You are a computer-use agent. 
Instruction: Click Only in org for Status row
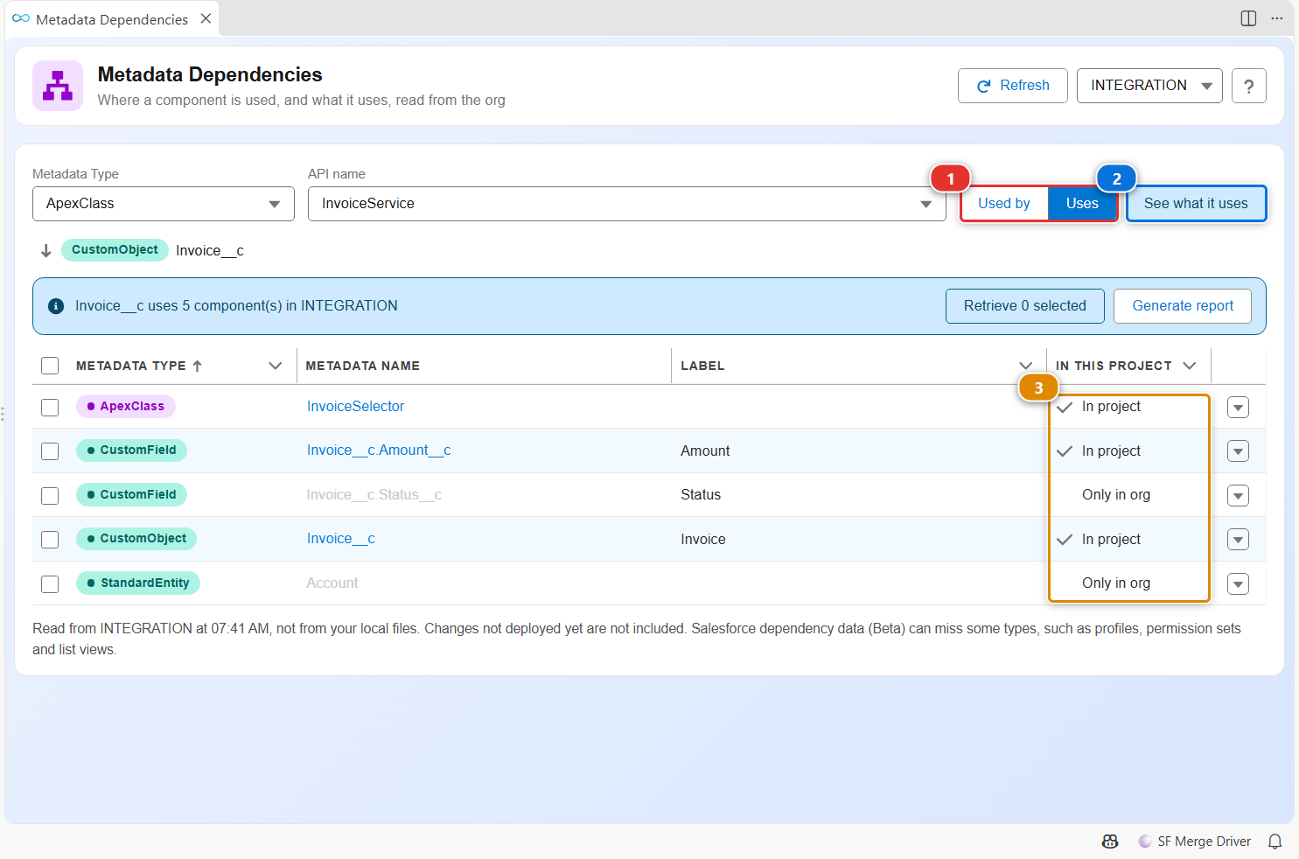tap(1116, 495)
